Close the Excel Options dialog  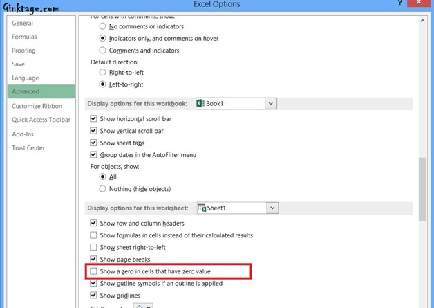[419, 3]
